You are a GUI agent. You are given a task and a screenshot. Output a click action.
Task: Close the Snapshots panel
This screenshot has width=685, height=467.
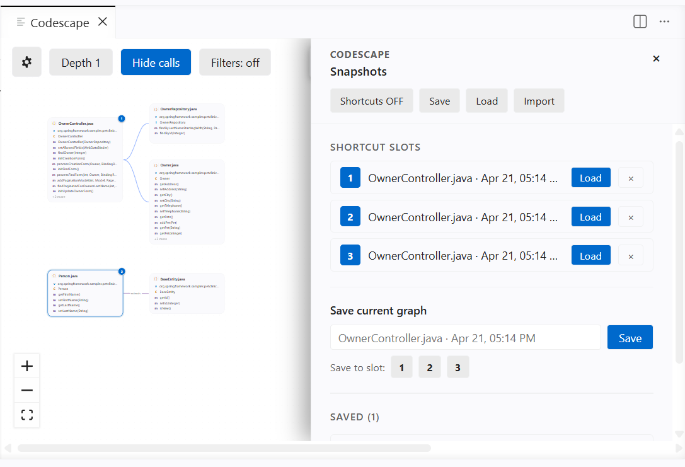[x=656, y=59]
